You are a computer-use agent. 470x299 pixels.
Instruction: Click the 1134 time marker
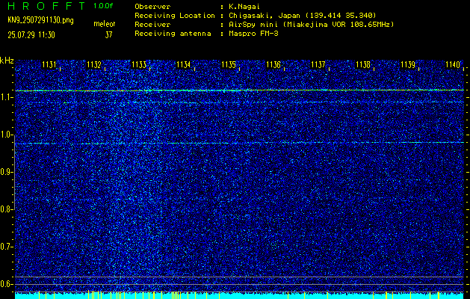(184, 64)
